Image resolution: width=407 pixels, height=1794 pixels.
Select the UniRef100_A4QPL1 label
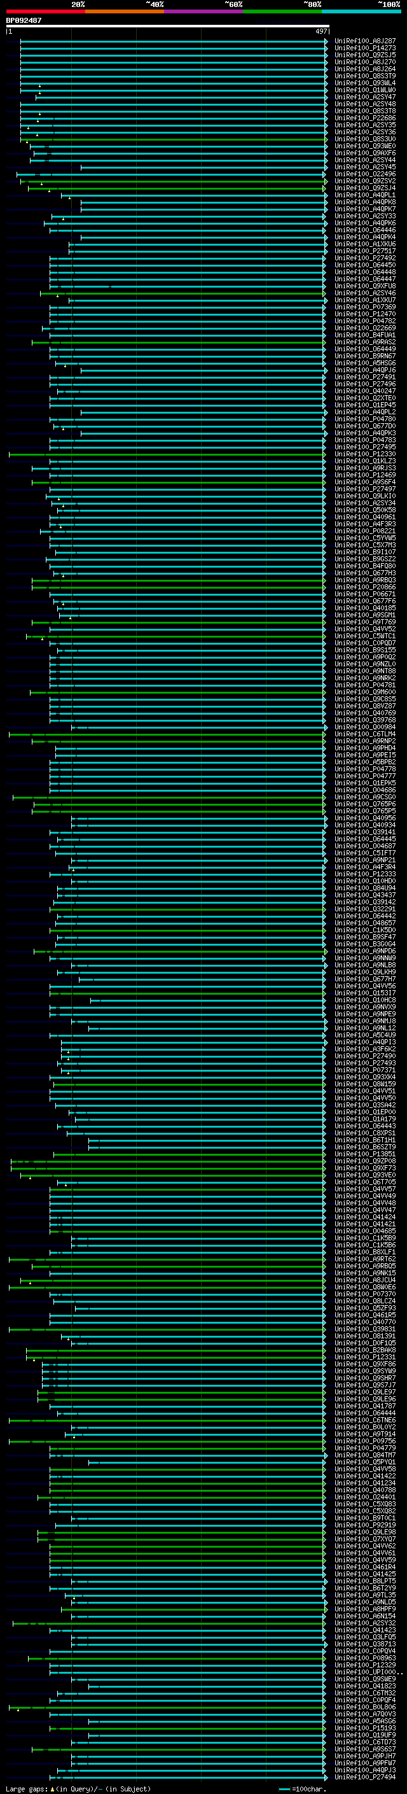click(365, 195)
